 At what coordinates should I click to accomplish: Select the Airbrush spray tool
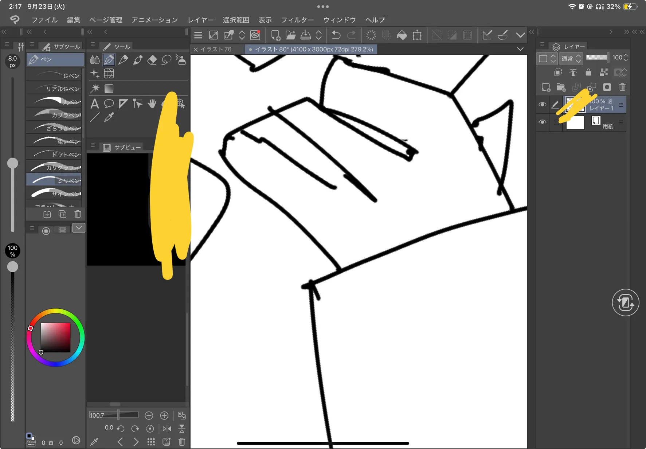pos(181,59)
